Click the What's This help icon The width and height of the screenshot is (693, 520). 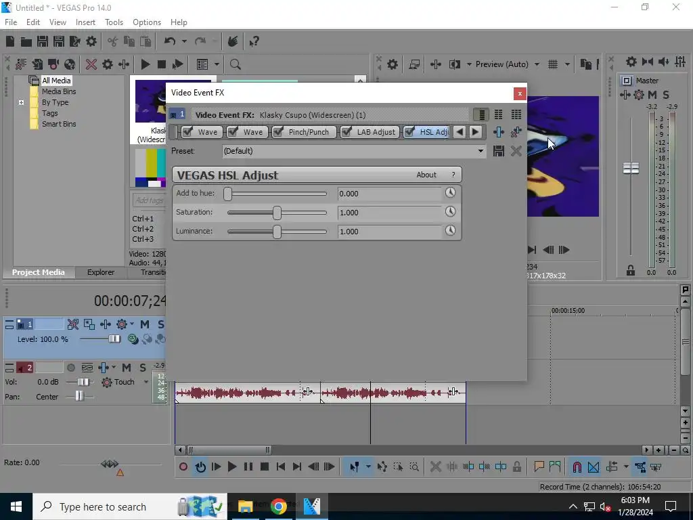(x=254, y=41)
